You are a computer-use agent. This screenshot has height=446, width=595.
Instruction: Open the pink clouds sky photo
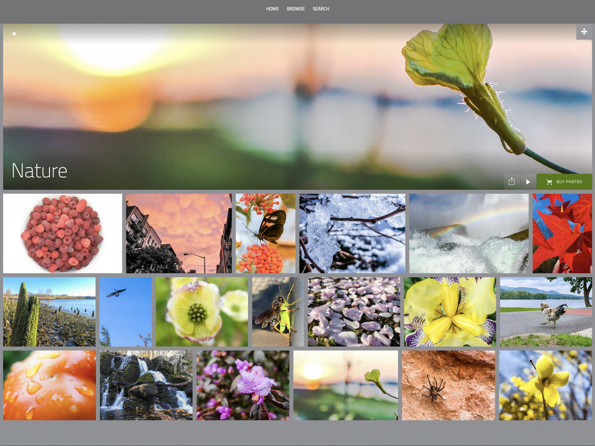(x=178, y=233)
